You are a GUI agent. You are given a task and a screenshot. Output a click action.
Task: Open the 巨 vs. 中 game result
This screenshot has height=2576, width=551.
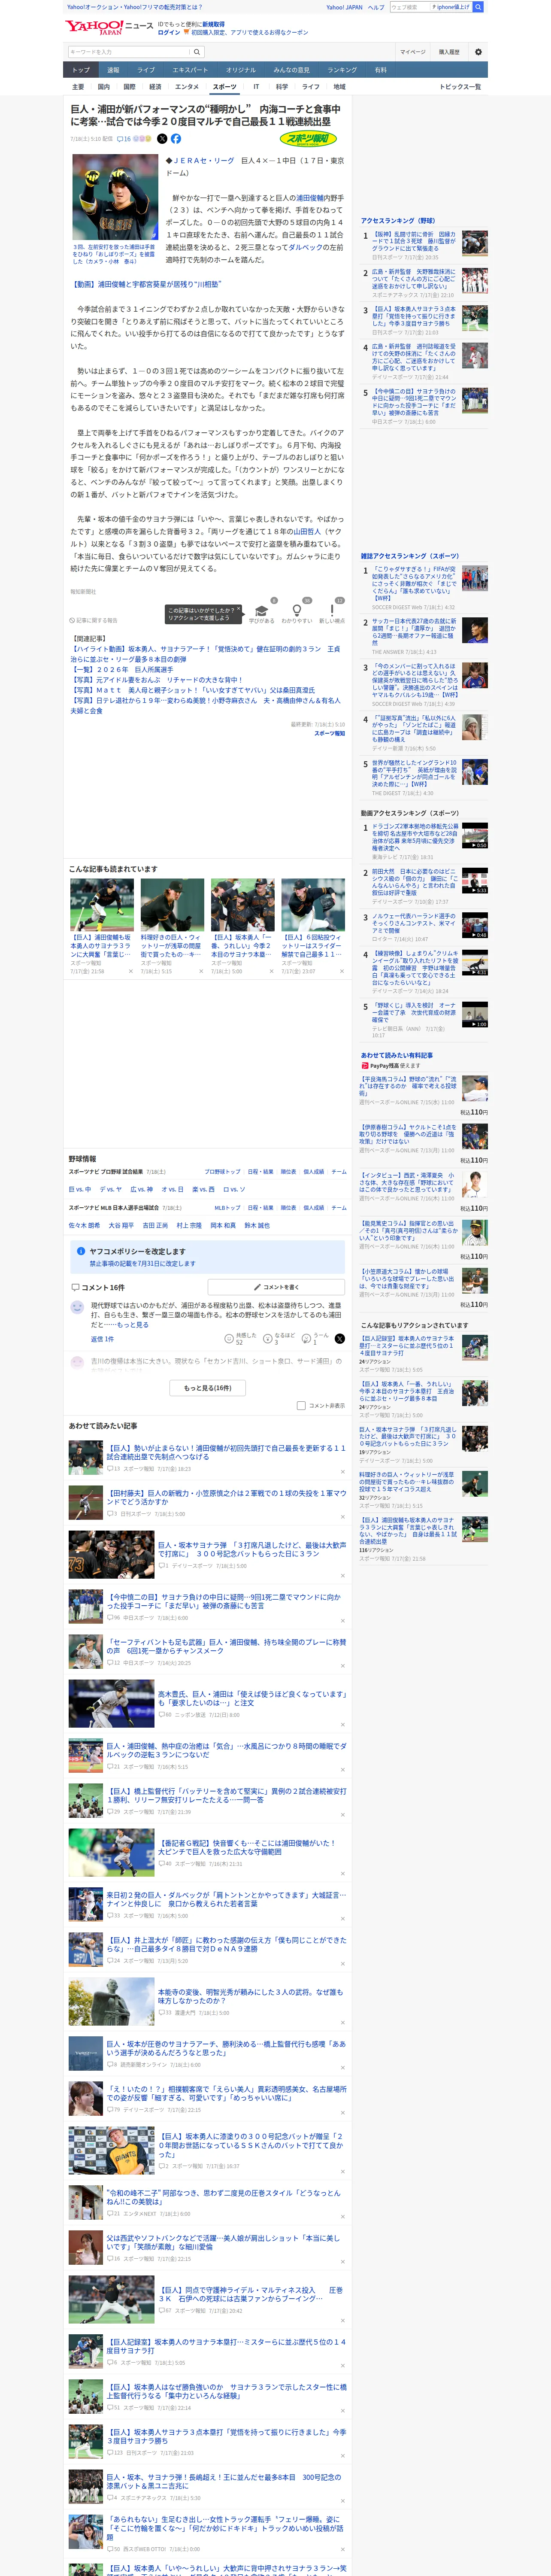(80, 1189)
